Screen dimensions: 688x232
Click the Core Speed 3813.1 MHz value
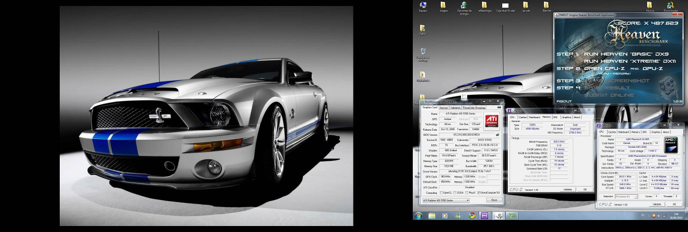click(x=625, y=177)
